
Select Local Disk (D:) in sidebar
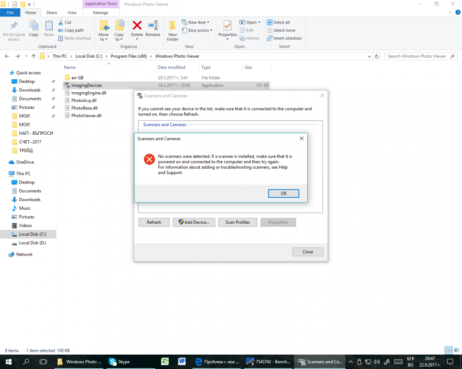pyautogui.click(x=32, y=243)
